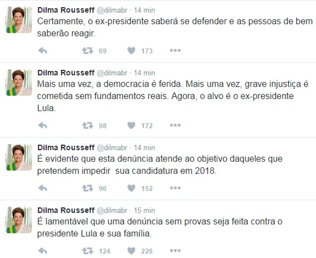Like the tweet with 226 likes
Image resolution: width=316 pixels, height=258 pixels.
(131, 251)
